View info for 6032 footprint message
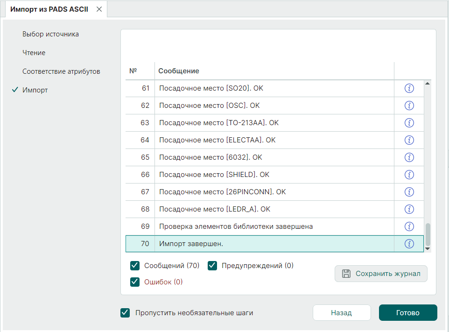449x332 pixels. pos(409,157)
